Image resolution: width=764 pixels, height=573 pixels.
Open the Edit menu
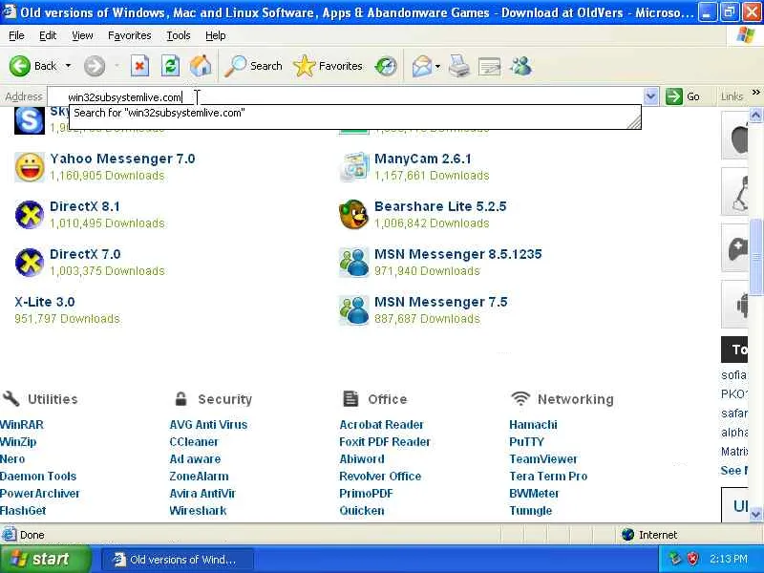pos(48,35)
